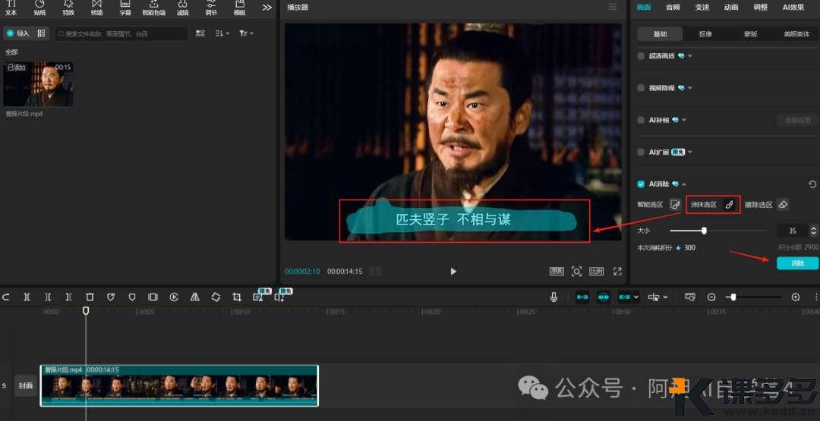
Task: Click the redo arrow in timeline toolbar
Action: point(6,297)
